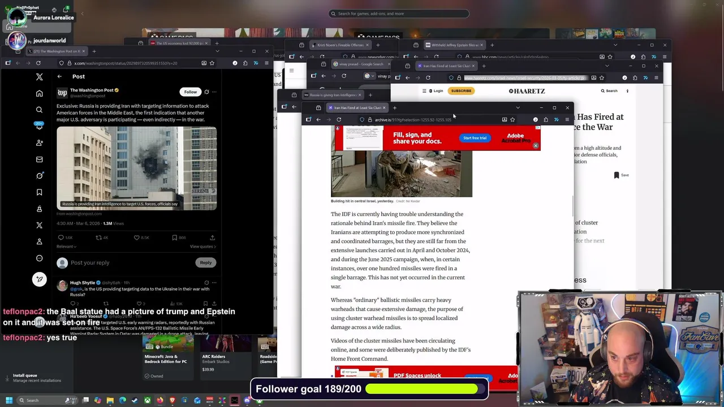Click Haaretz Search
This screenshot has width=724, height=407.
(609, 91)
